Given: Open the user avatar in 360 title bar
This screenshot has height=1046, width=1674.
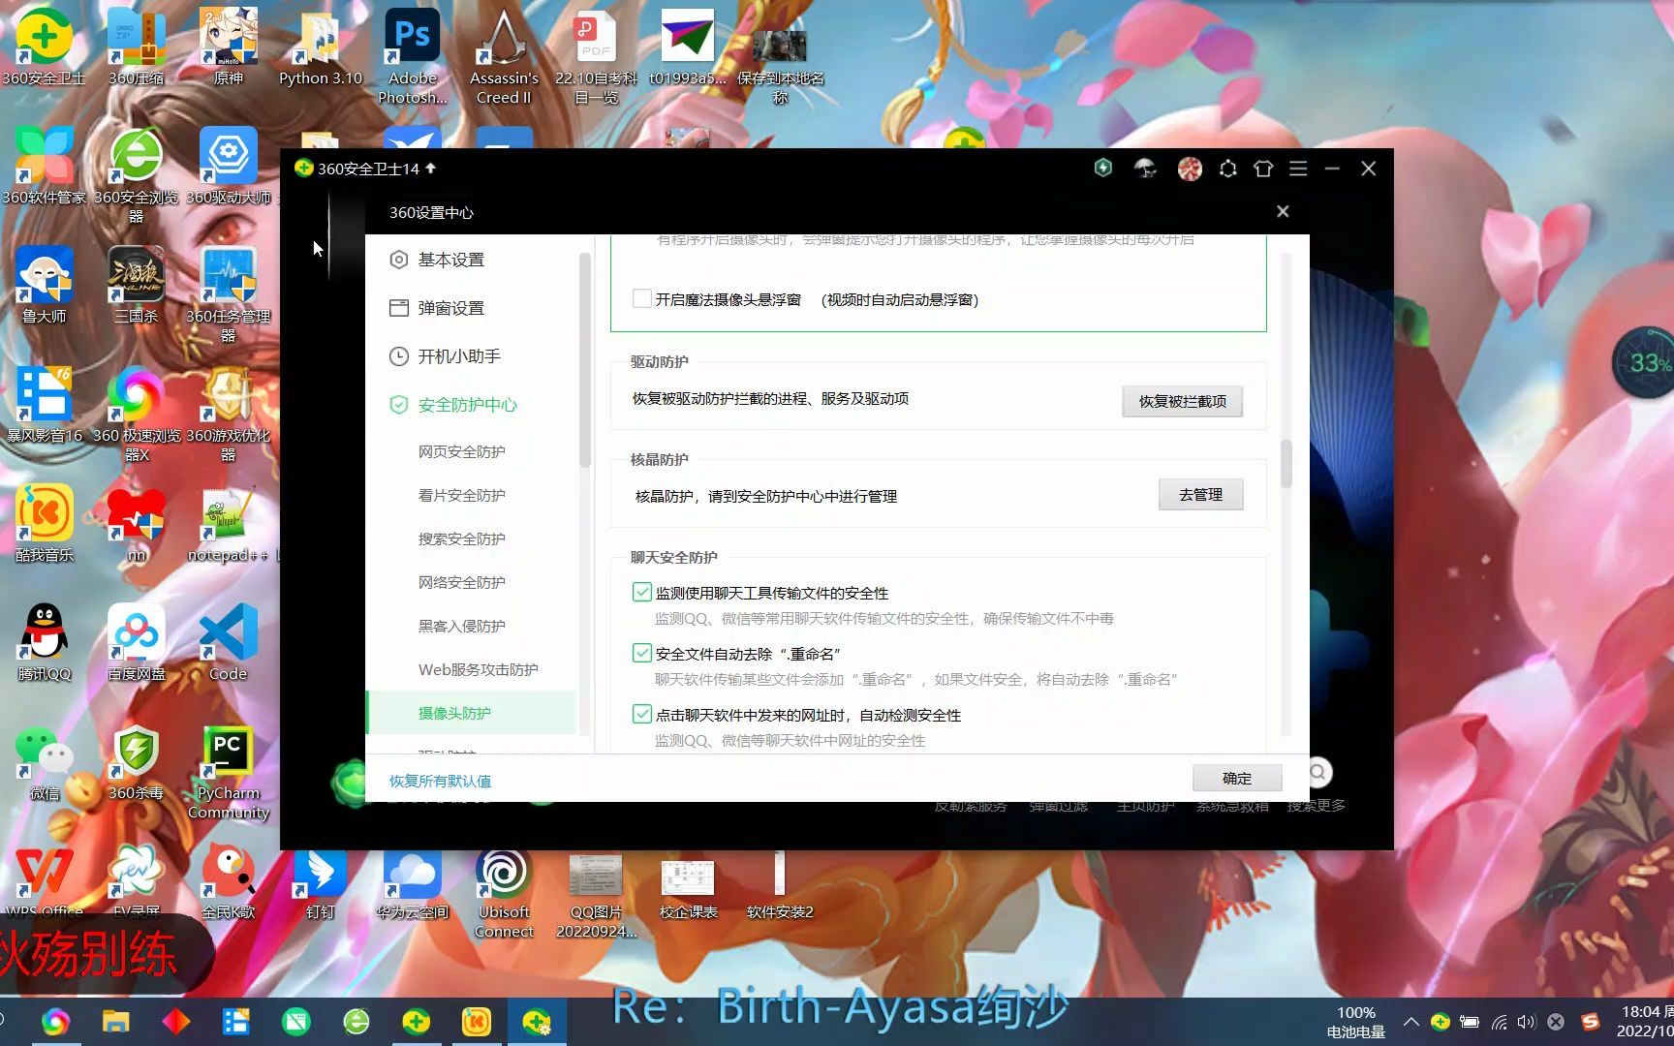Looking at the screenshot, I should click(1190, 169).
